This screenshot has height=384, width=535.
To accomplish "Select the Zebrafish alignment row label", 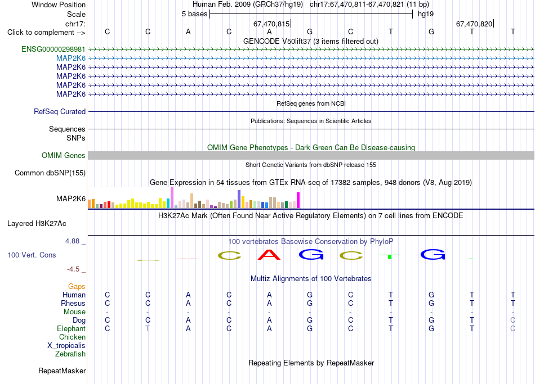I will click(x=70, y=354).
